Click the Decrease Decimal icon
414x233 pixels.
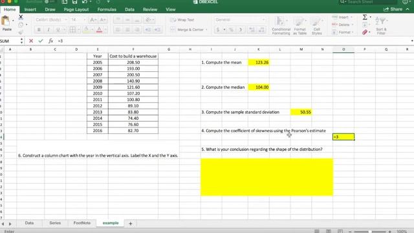261,30
